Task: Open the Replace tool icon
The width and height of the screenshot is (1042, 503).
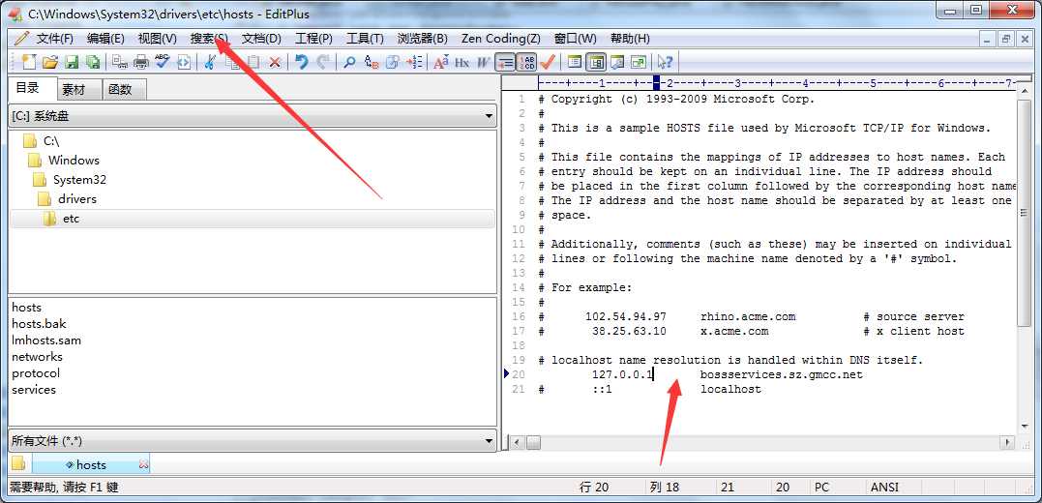Action: (x=372, y=63)
